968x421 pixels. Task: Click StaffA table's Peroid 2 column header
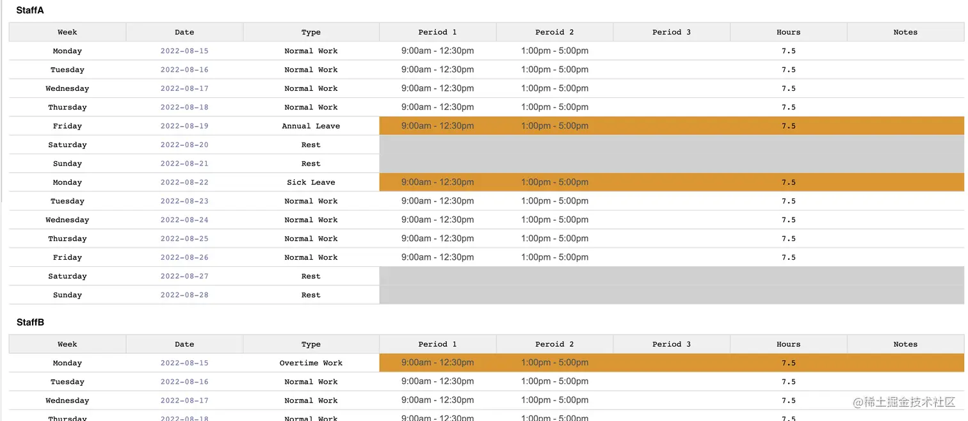(554, 32)
